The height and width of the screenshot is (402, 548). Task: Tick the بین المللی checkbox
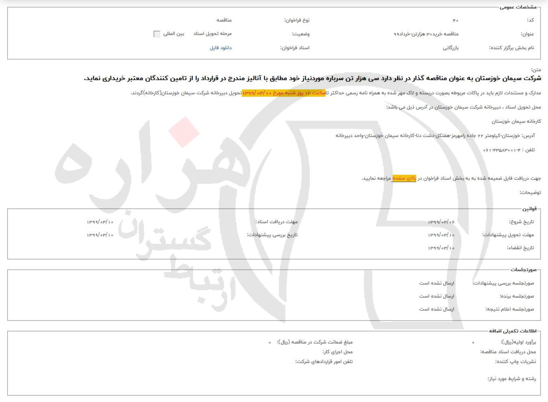[x=157, y=34]
